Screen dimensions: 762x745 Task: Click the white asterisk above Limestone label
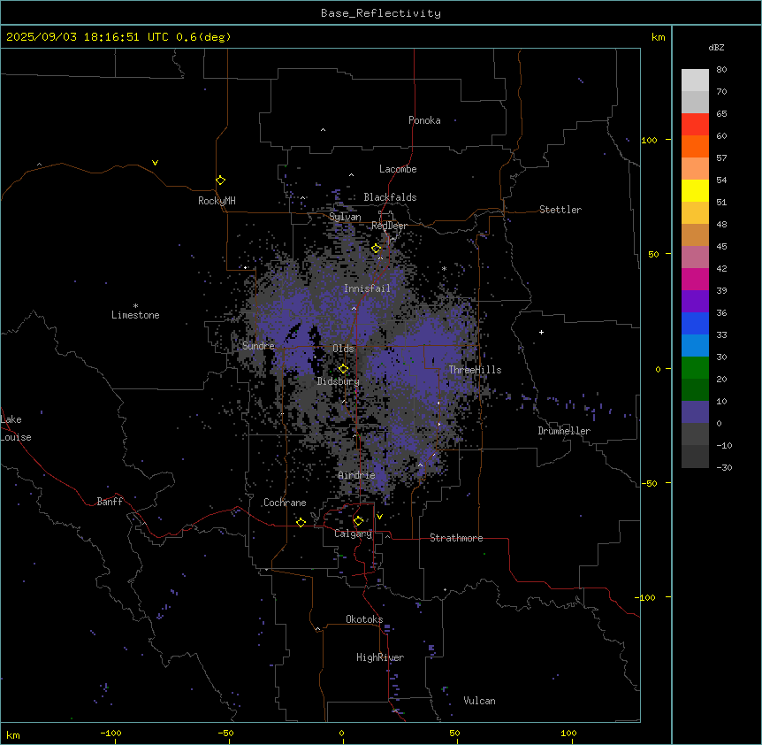(135, 306)
